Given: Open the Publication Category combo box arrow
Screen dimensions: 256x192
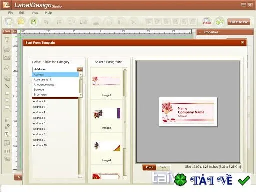Looking at the screenshot, I should point(80,69).
